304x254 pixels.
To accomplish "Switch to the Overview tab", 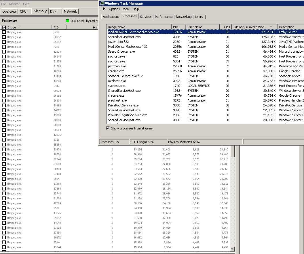I will coord(9,11).
